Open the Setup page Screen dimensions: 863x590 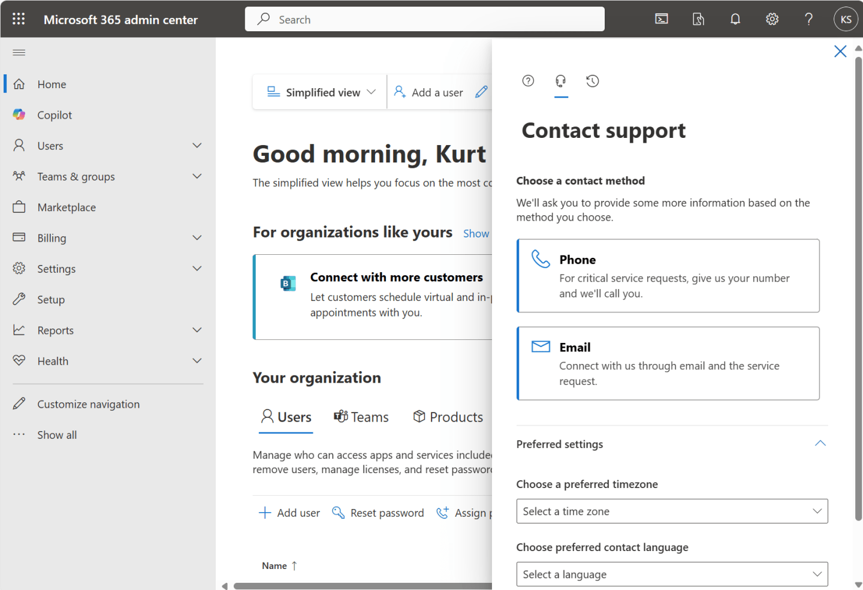51,299
